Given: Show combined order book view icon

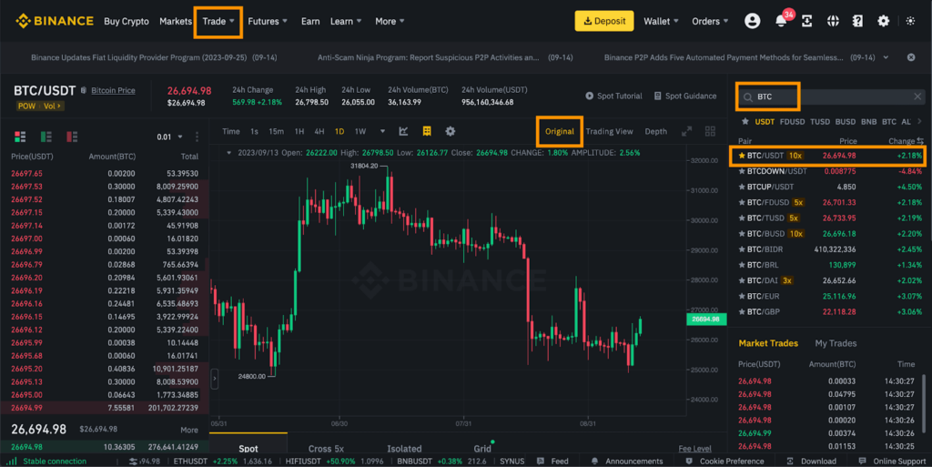Looking at the screenshot, I should pyautogui.click(x=20, y=137).
